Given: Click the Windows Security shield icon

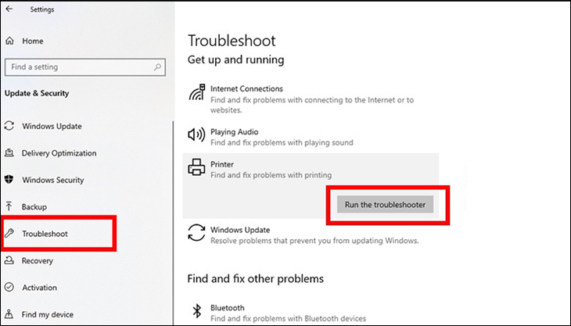Looking at the screenshot, I should 9,180.
